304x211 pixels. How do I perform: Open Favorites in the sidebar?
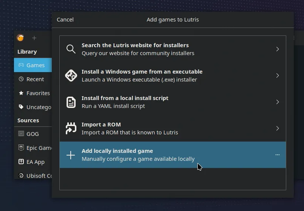point(33,93)
